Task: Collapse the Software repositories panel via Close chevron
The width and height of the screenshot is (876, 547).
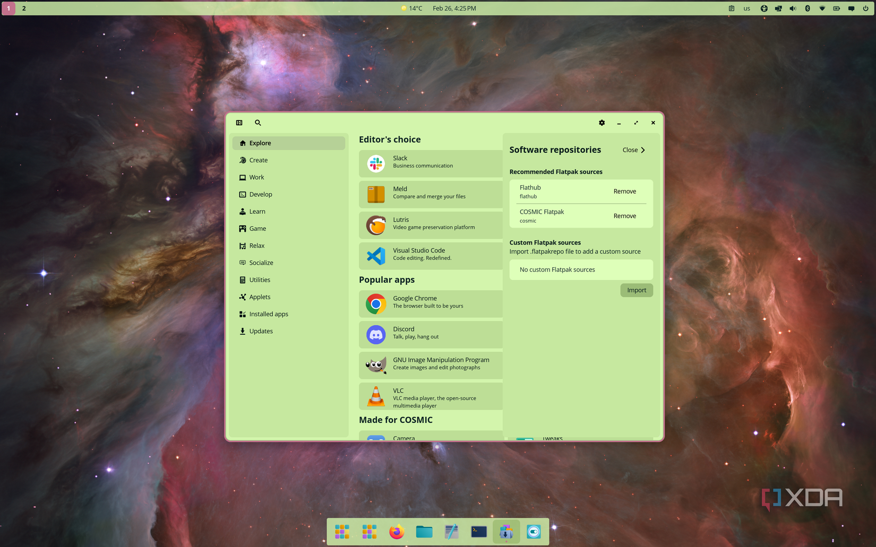Action: [x=633, y=150]
